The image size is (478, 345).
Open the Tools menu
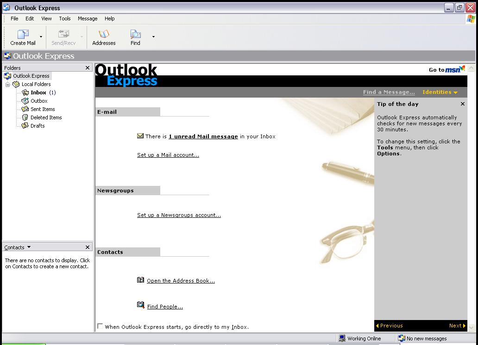(x=65, y=18)
